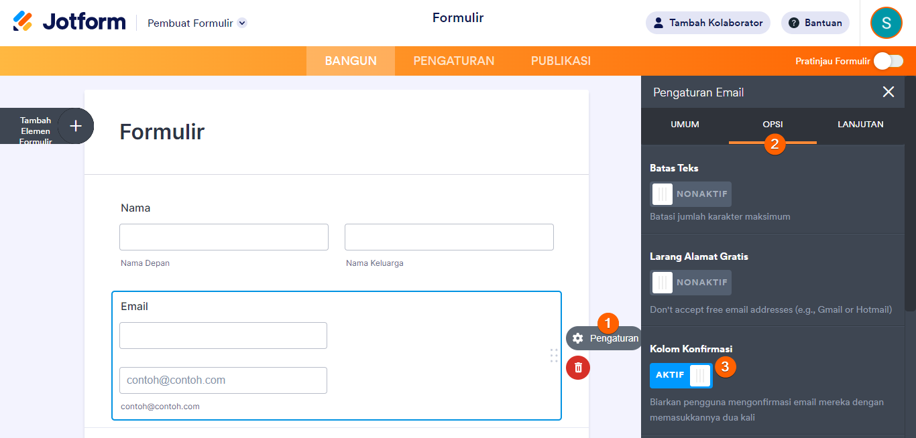Screen dimensions: 916x438
Task: Open the OPSI tab in settings panel
Action: click(x=772, y=125)
